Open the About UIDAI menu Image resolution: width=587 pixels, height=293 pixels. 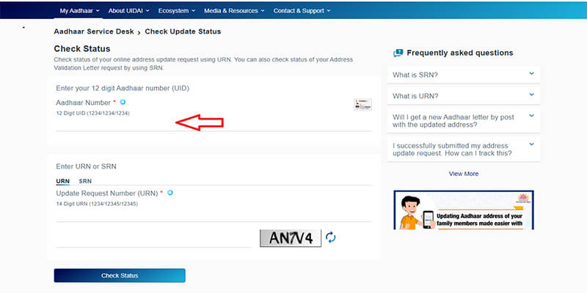point(129,11)
